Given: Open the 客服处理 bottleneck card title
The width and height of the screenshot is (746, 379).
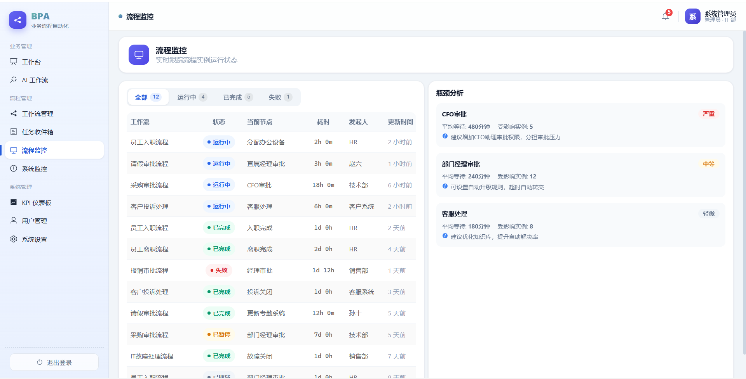Looking at the screenshot, I should click(x=455, y=214).
